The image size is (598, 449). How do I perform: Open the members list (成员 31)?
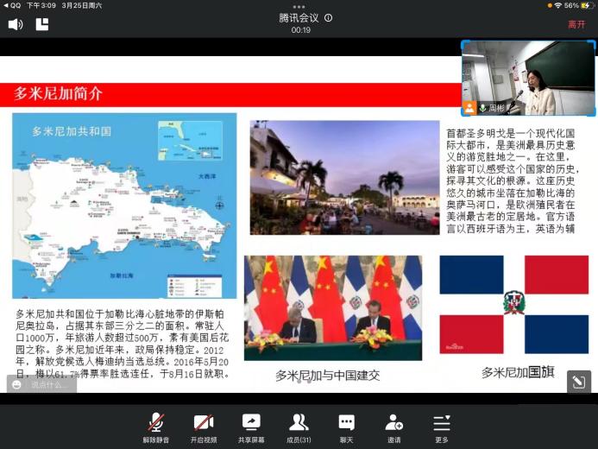point(299,427)
